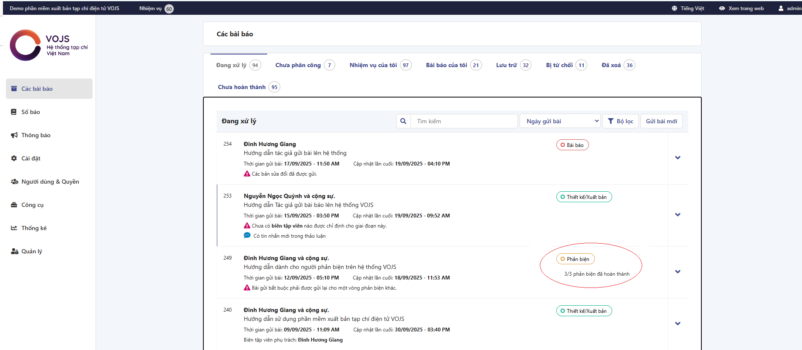Open the Quản lý admin section
This screenshot has height=350, width=802.
tap(32, 251)
